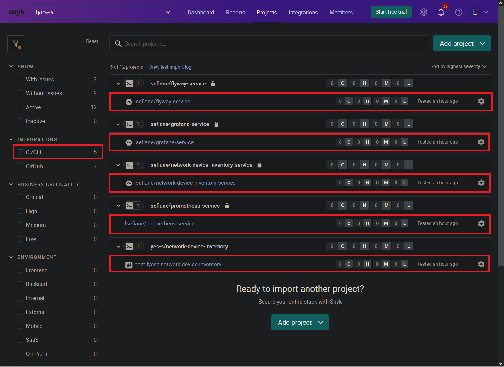Collapse the BUSINESS CRITICALITY section
Viewport: 504px width, 367px height.
coord(11,184)
